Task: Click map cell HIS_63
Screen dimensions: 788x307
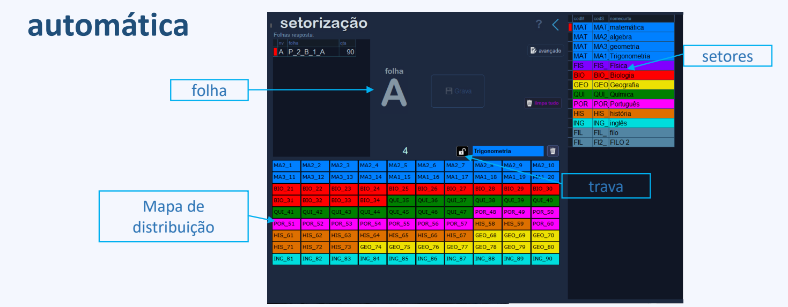Action: (x=343, y=235)
